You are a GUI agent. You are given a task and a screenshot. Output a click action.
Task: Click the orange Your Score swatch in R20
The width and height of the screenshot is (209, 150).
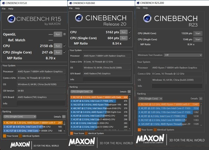72,134
